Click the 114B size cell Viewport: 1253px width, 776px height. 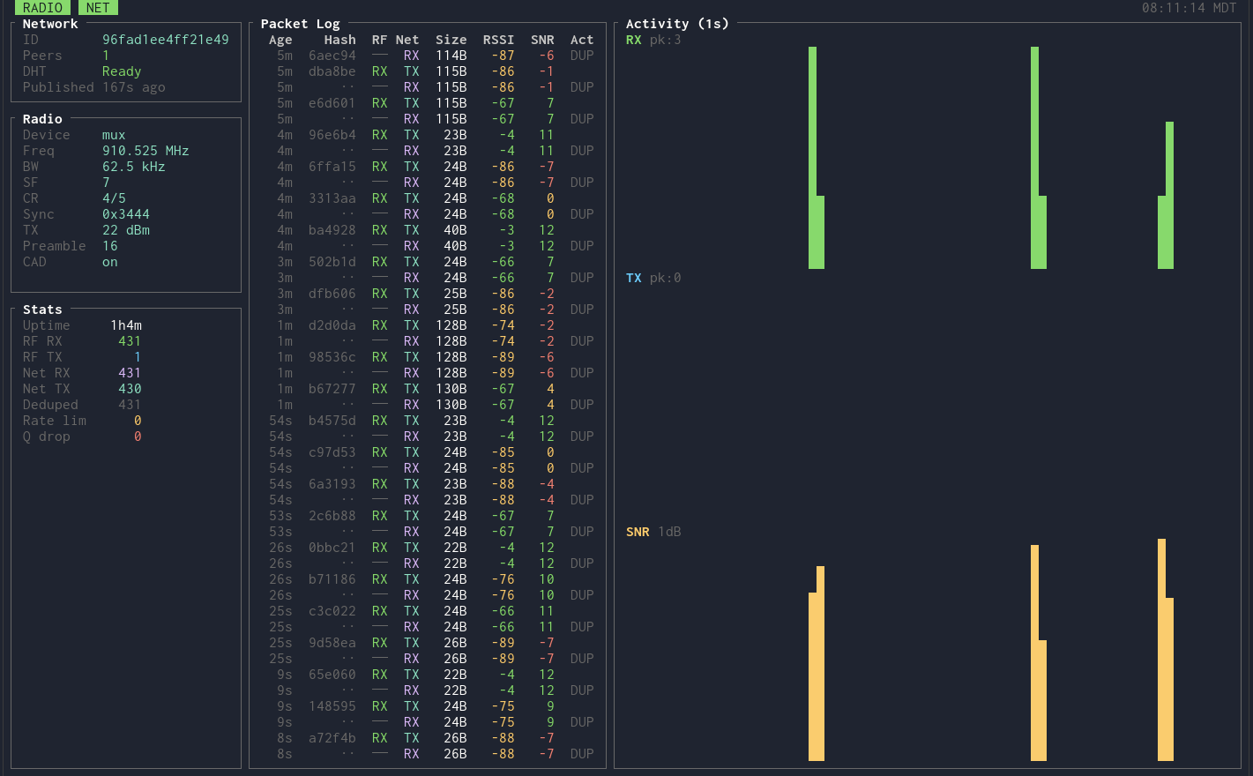click(451, 56)
